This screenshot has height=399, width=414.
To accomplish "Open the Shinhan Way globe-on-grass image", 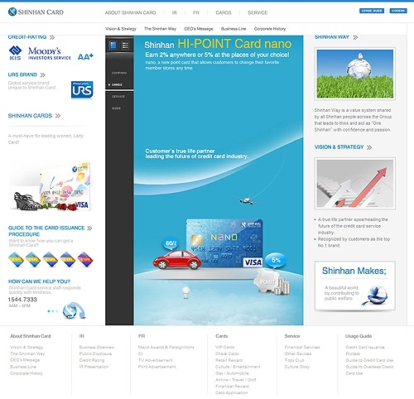I will 354,74.
